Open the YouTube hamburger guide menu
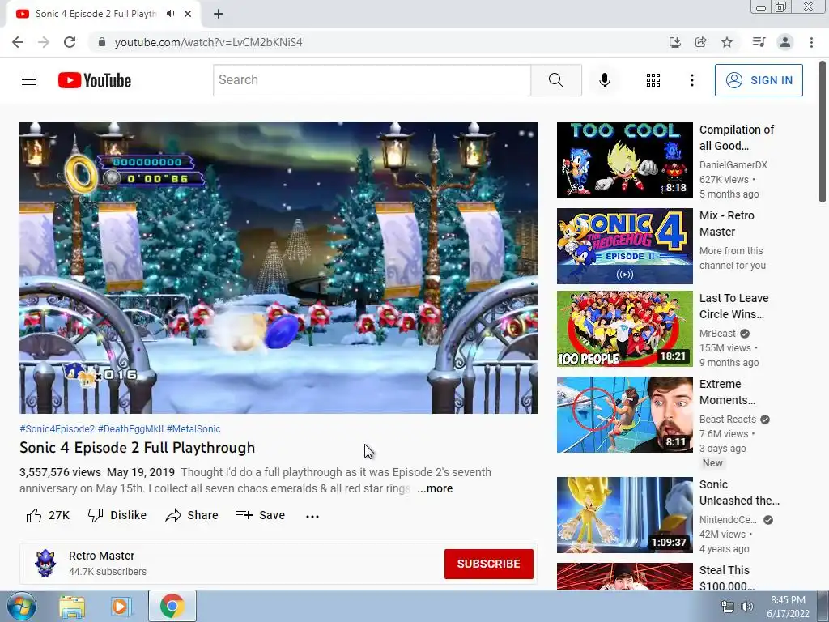 29,80
